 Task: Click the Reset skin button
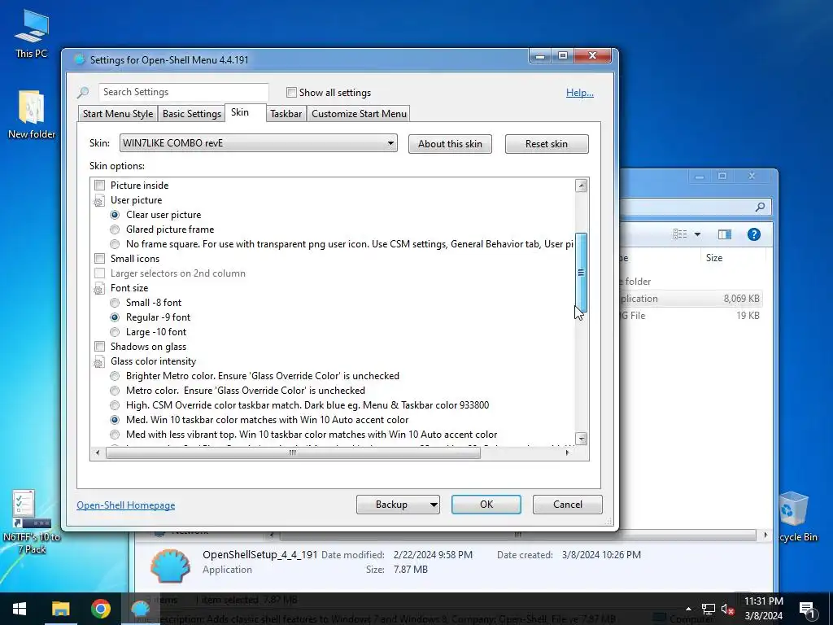(x=547, y=144)
